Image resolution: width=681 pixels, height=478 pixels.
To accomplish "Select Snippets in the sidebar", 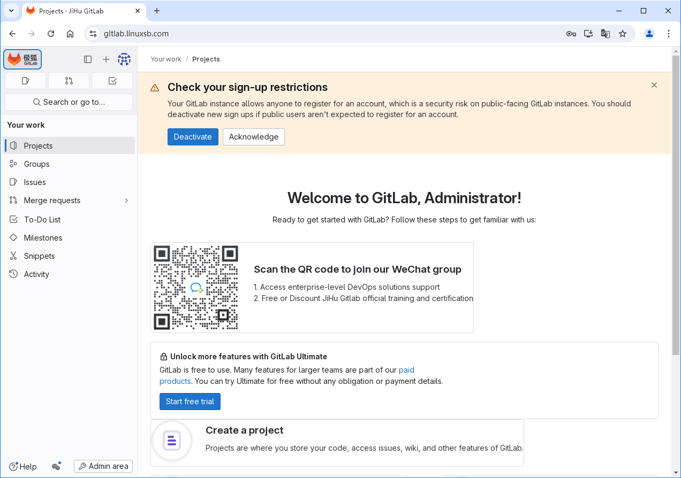I will [39, 256].
